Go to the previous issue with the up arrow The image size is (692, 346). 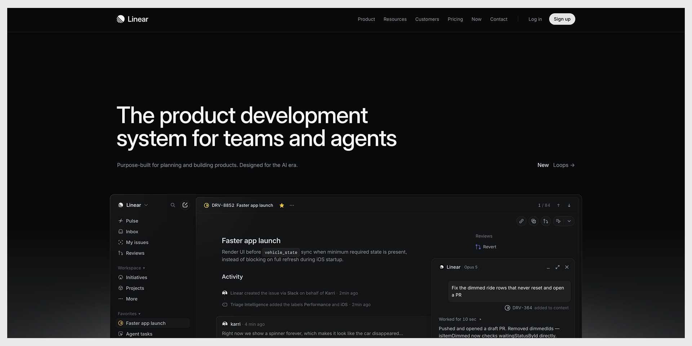(x=558, y=205)
